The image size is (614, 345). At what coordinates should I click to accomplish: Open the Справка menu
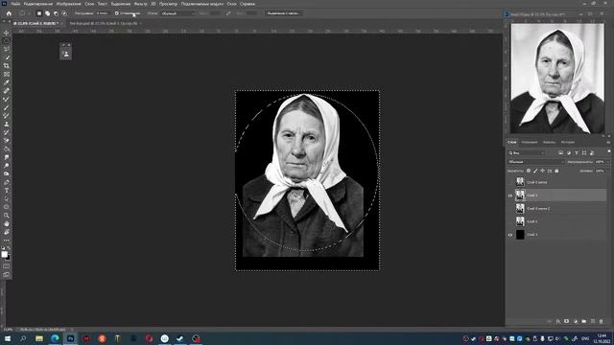(x=248, y=4)
